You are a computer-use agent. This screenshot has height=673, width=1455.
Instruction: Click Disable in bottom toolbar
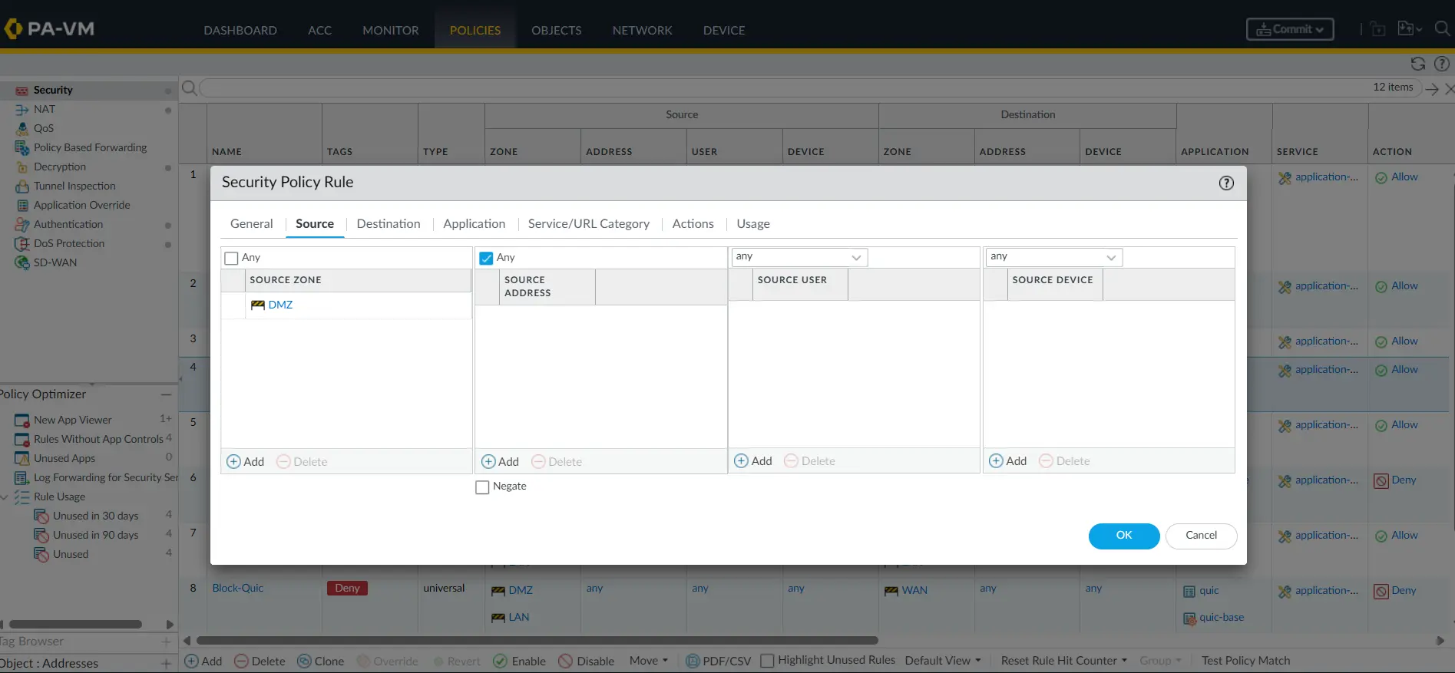[587, 661]
